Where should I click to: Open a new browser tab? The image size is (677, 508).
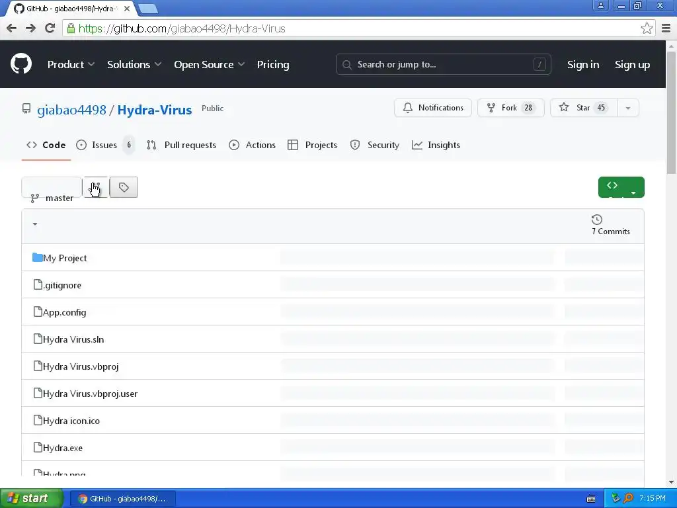point(148,9)
